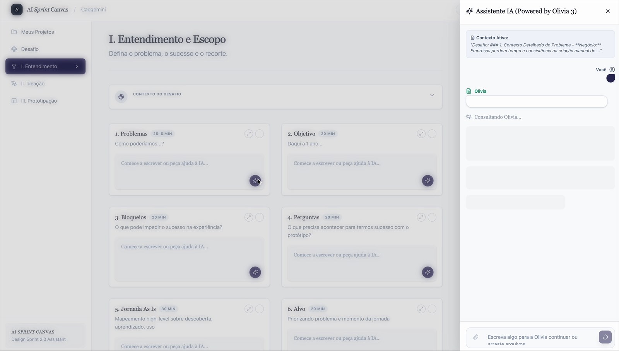Screen dimensions: 619x351
Task: Ask AI for help on 2. Objetivo
Action: click(427, 181)
